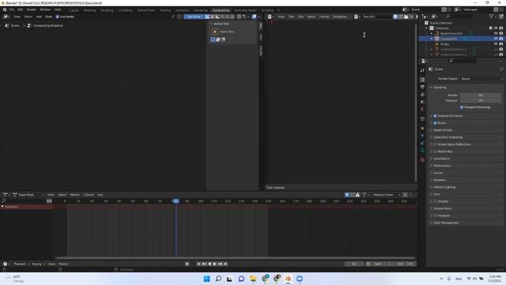Open File Explorer from the taskbar
506x285 pixels.
(253, 279)
